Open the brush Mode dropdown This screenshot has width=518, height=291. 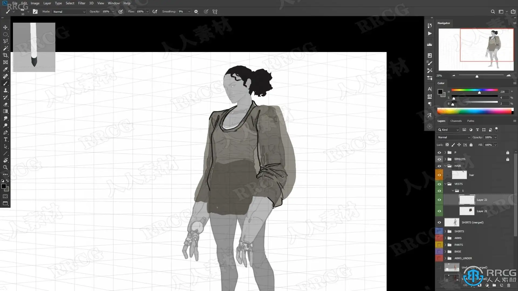[x=69, y=12]
